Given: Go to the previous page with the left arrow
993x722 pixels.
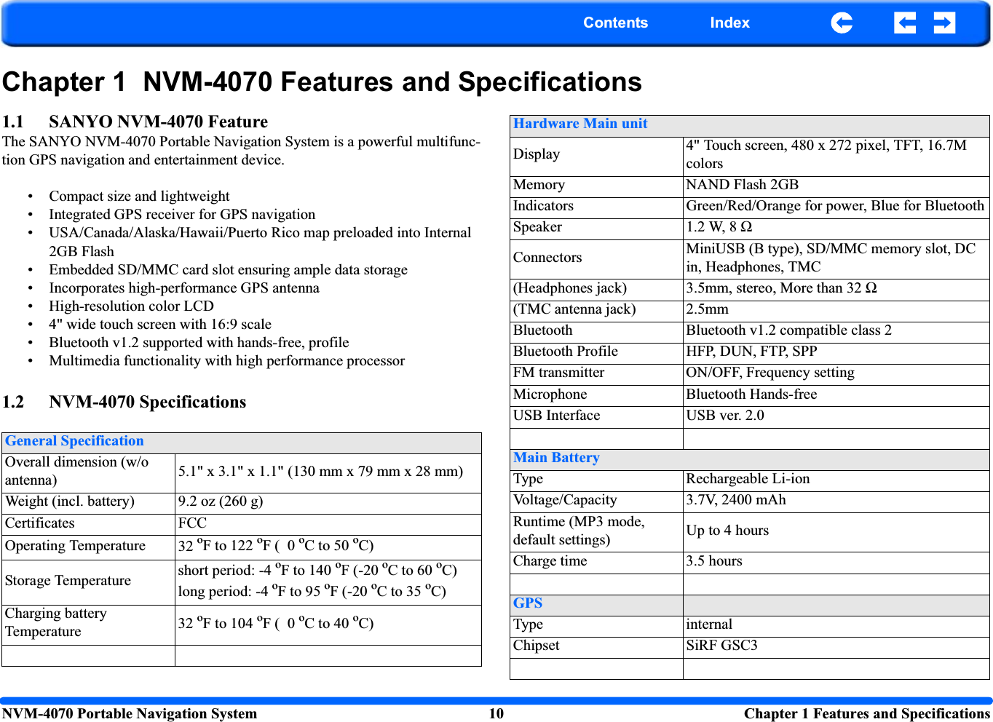Looking at the screenshot, I should (x=905, y=23).
